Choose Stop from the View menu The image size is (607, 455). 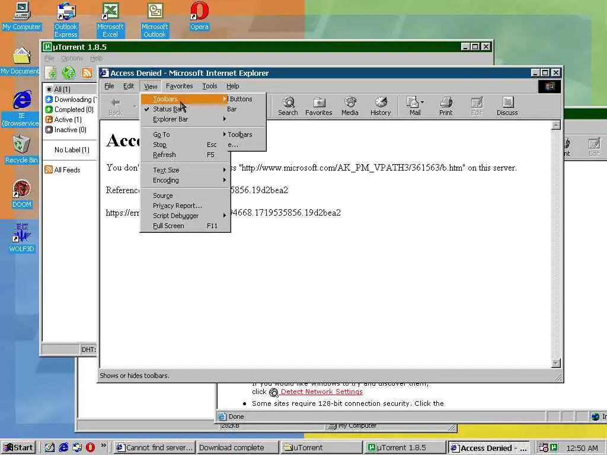point(185,145)
